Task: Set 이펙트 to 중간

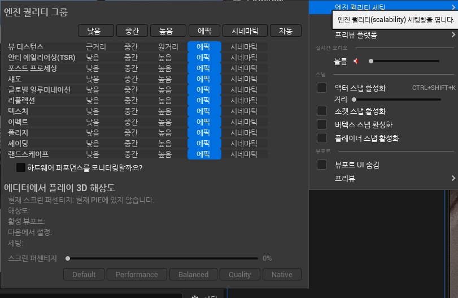Action: pyautogui.click(x=131, y=122)
